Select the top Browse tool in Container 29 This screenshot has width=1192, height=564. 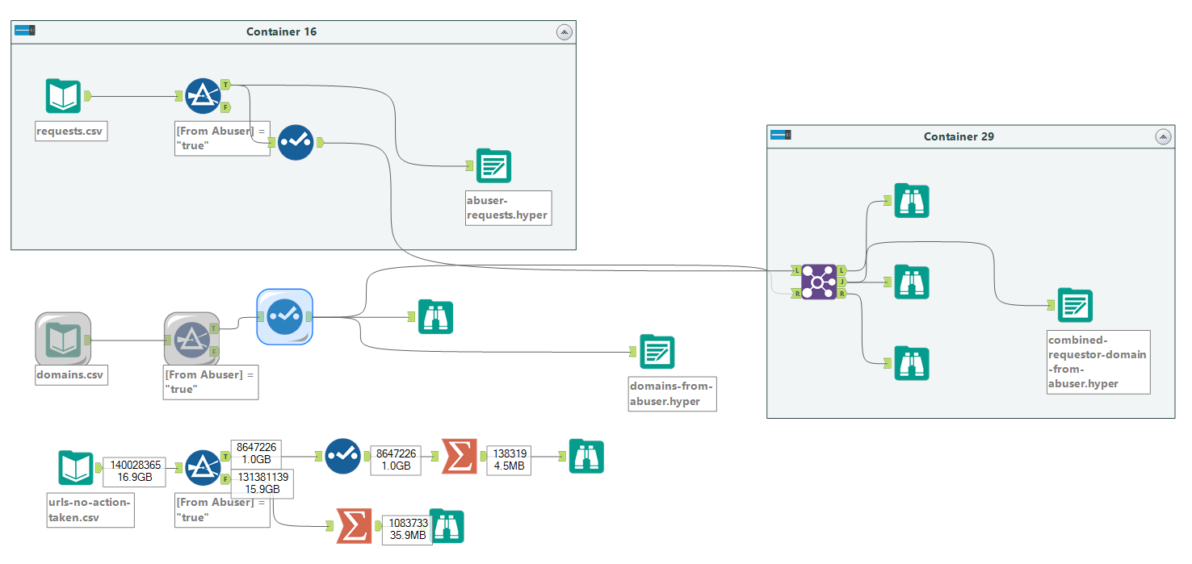pyautogui.click(x=911, y=201)
